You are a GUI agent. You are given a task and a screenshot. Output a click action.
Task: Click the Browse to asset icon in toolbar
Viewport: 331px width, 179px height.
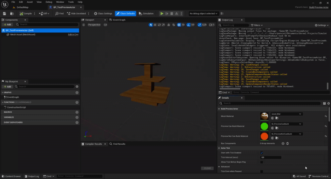pos(12,14)
